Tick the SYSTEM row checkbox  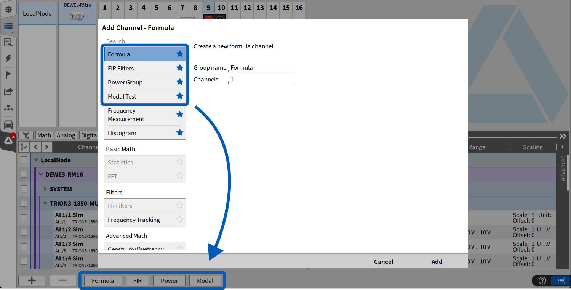24,189
